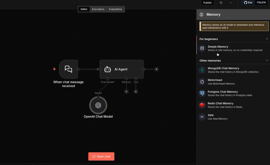Click the Chat Model connector diamond
The width and height of the screenshot is (270, 165).
pos(108,79)
